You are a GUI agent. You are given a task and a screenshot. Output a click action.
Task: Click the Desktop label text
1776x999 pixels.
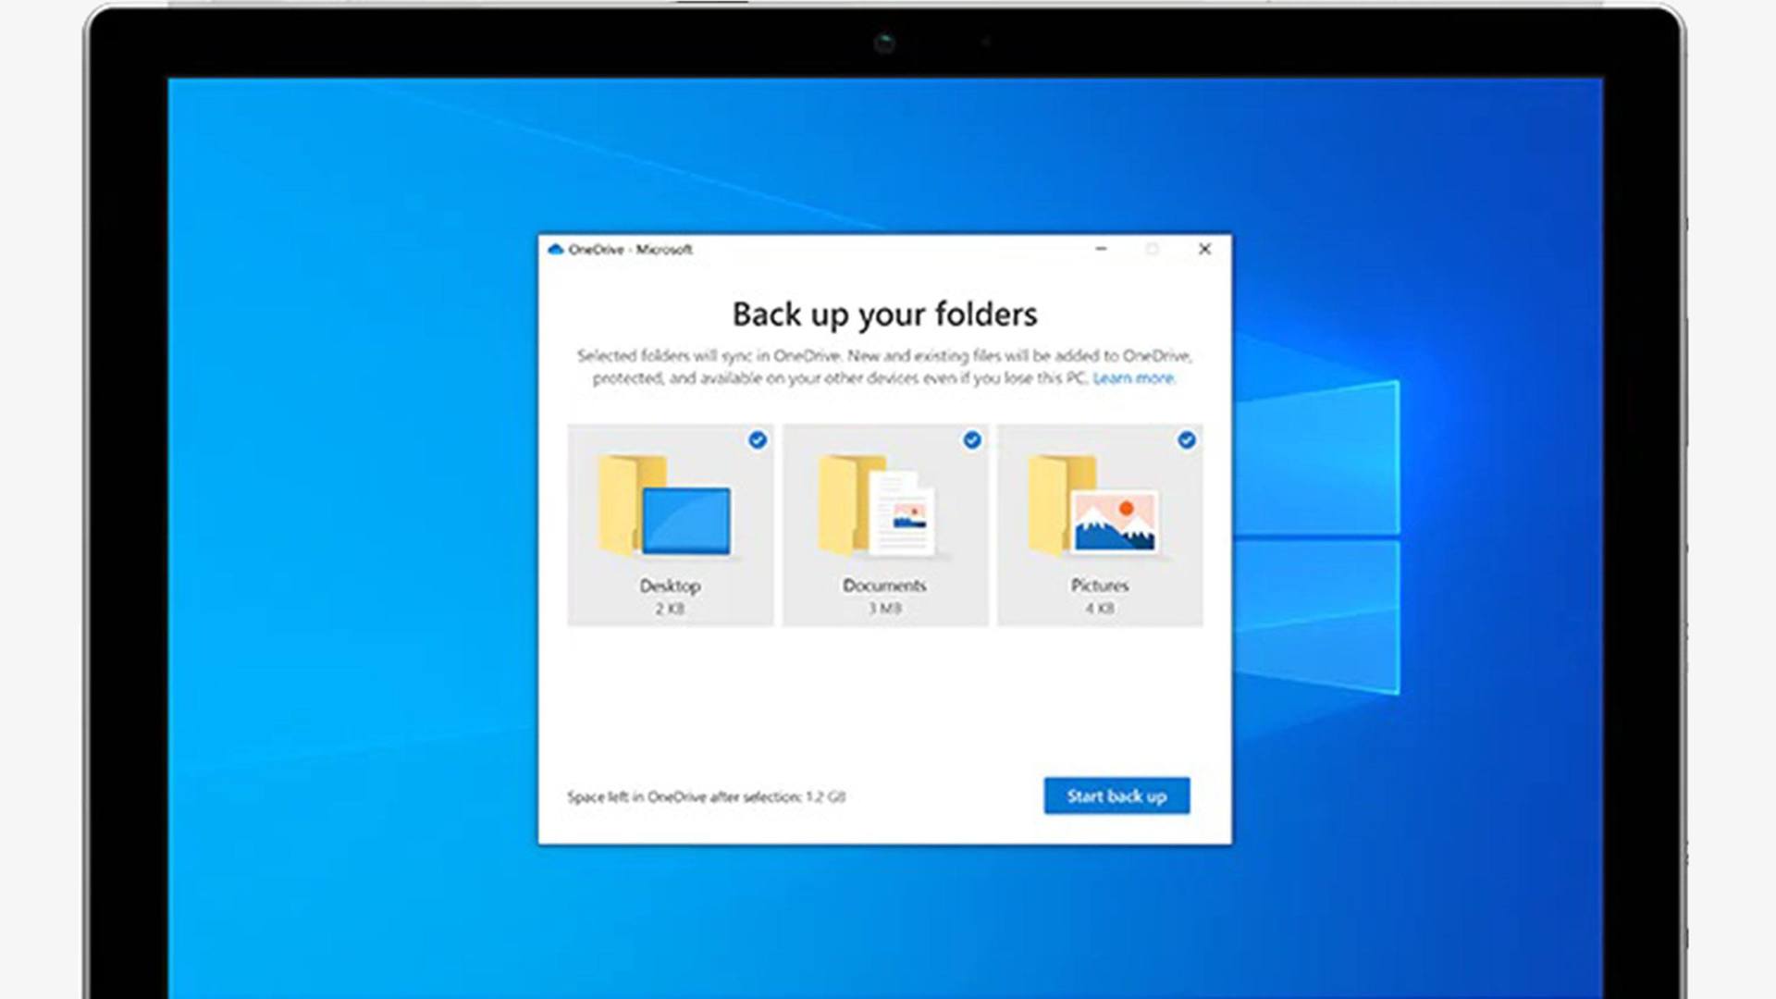click(x=670, y=586)
